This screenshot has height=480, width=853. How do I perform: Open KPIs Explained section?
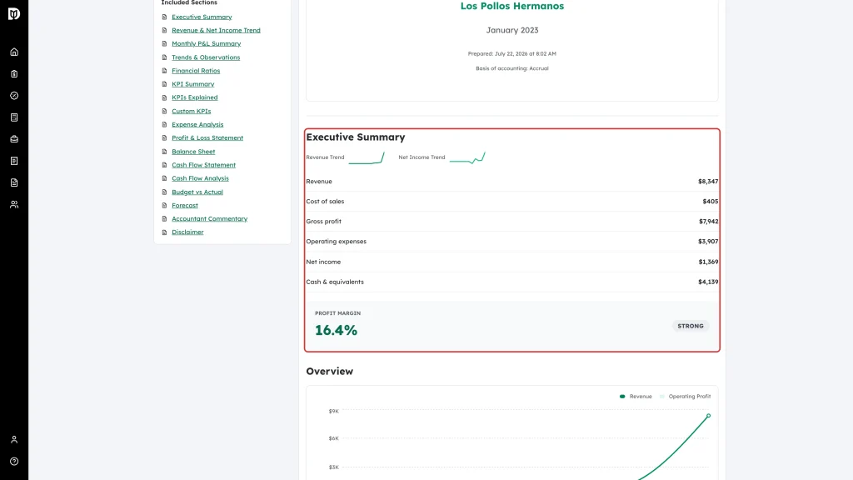(195, 97)
